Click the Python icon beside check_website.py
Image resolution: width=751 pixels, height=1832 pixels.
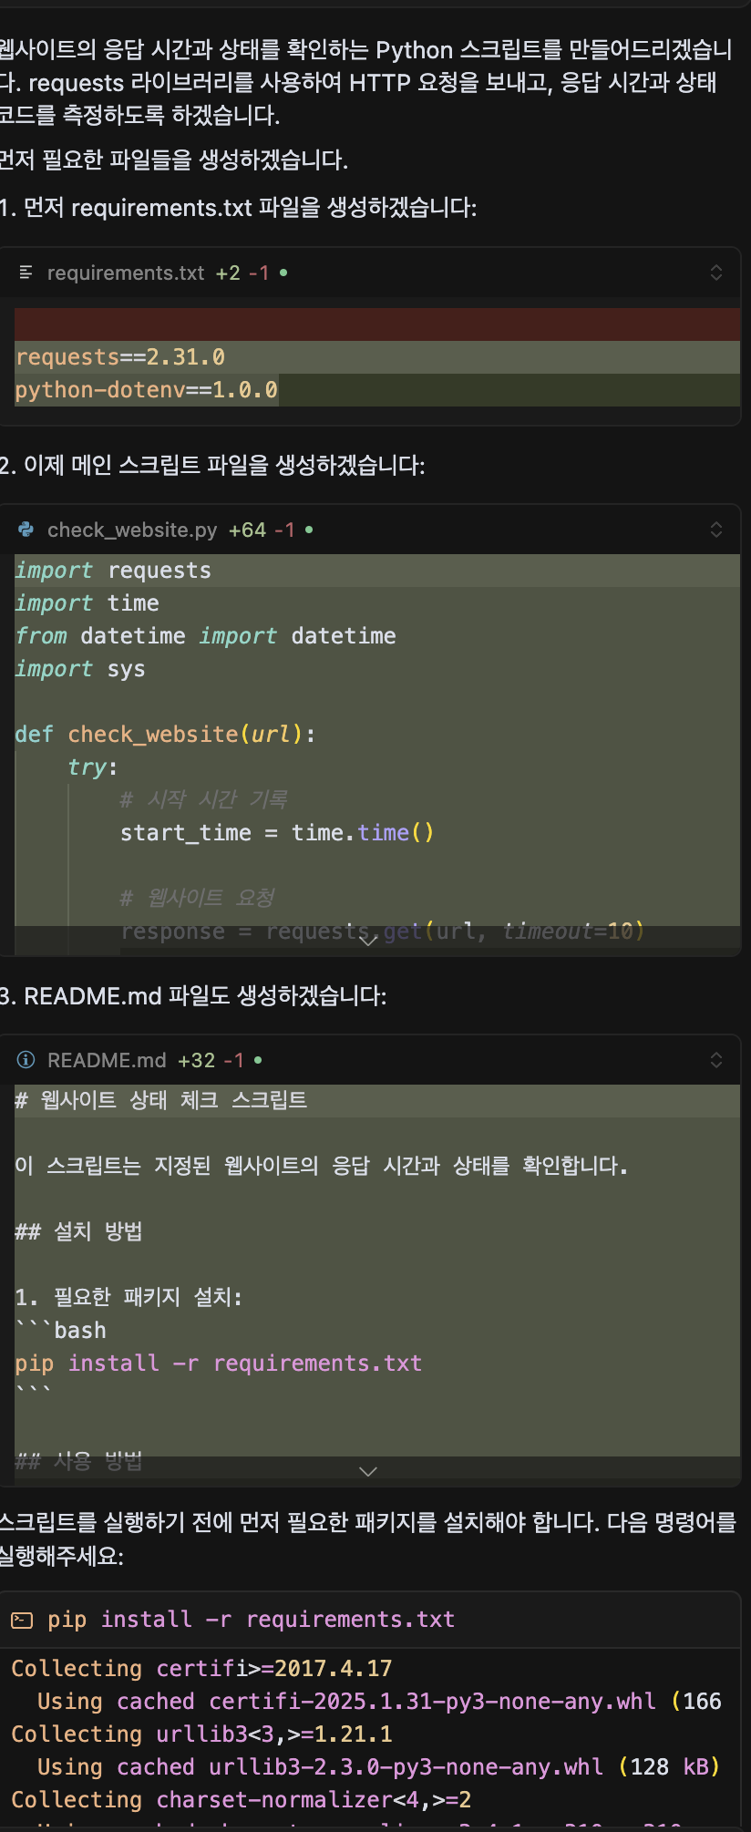coord(26,530)
